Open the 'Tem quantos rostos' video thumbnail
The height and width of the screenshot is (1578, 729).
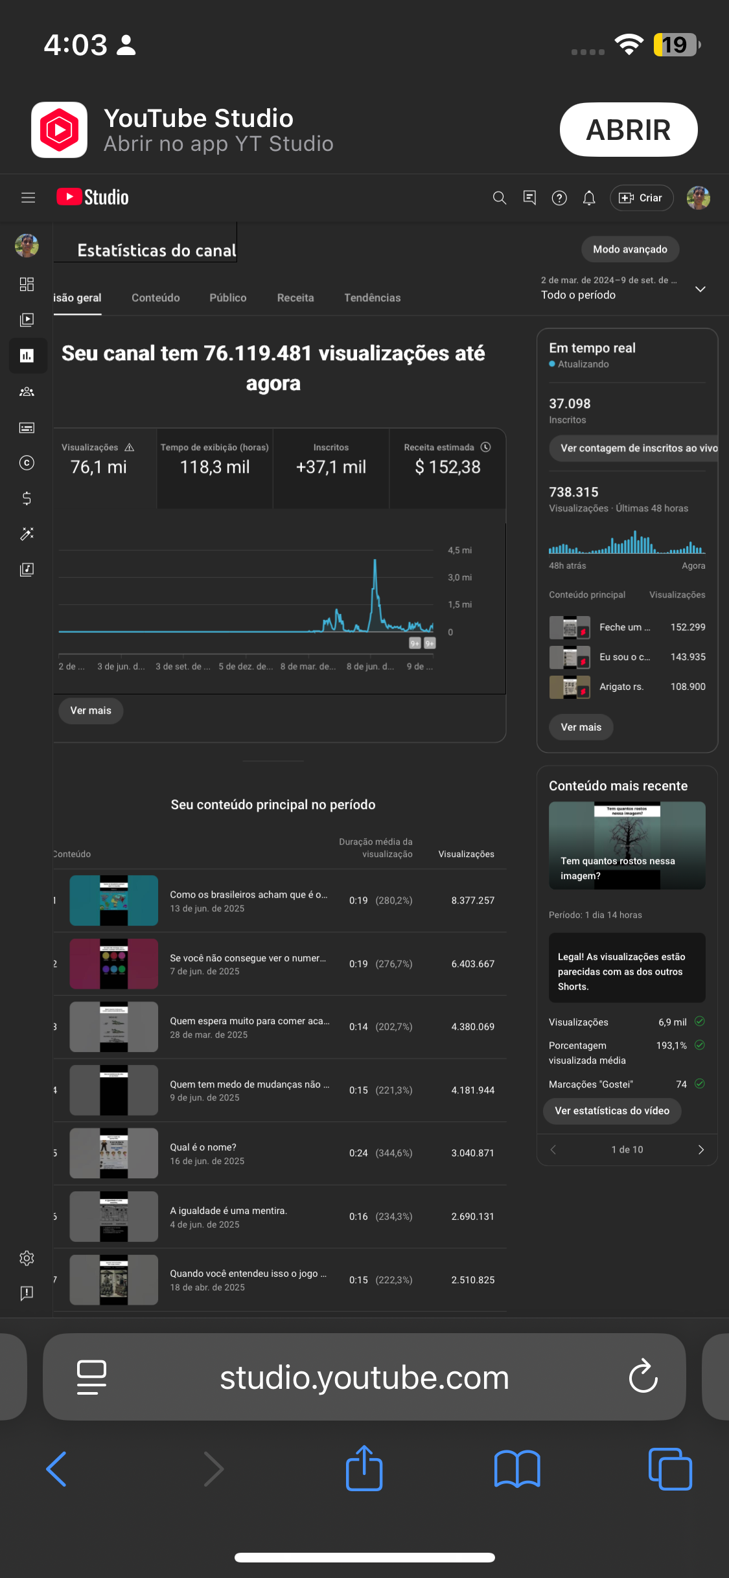[x=627, y=845]
